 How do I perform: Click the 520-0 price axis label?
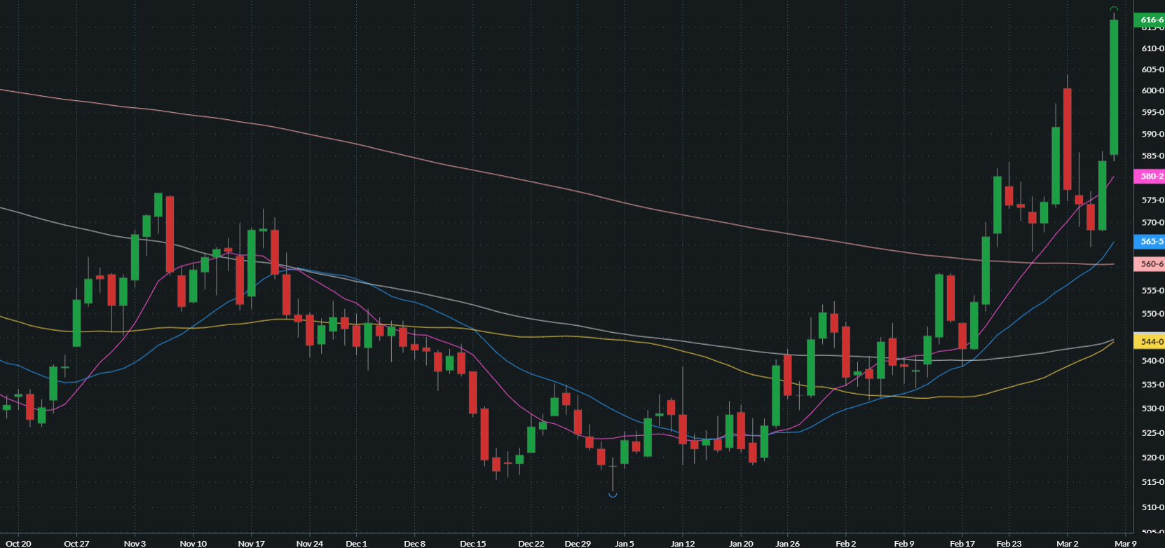[x=1152, y=458]
